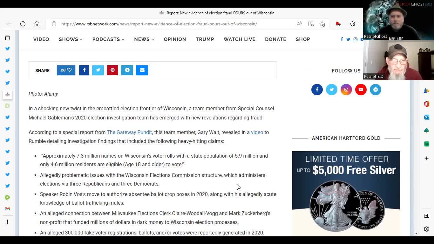
Task: Open YouTube under Follow Us
Action: coord(361,90)
